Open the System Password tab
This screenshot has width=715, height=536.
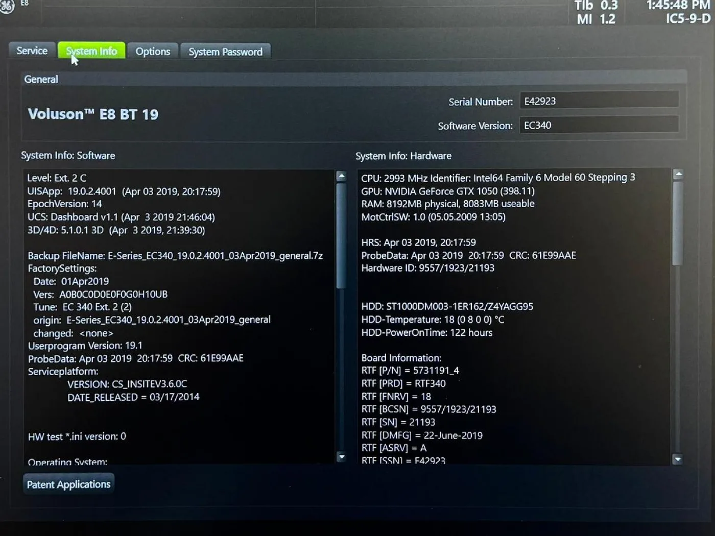(x=225, y=52)
